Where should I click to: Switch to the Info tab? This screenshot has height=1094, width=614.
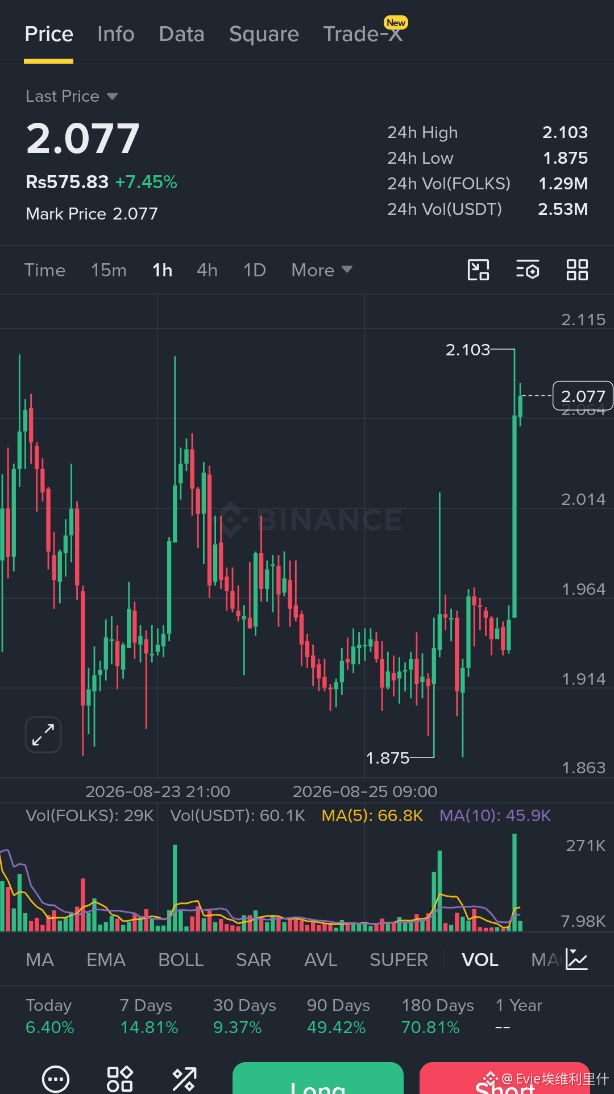point(116,34)
